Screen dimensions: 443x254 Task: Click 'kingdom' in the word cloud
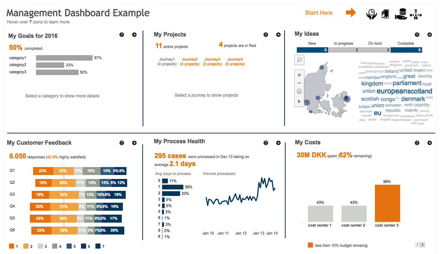coord(372,84)
